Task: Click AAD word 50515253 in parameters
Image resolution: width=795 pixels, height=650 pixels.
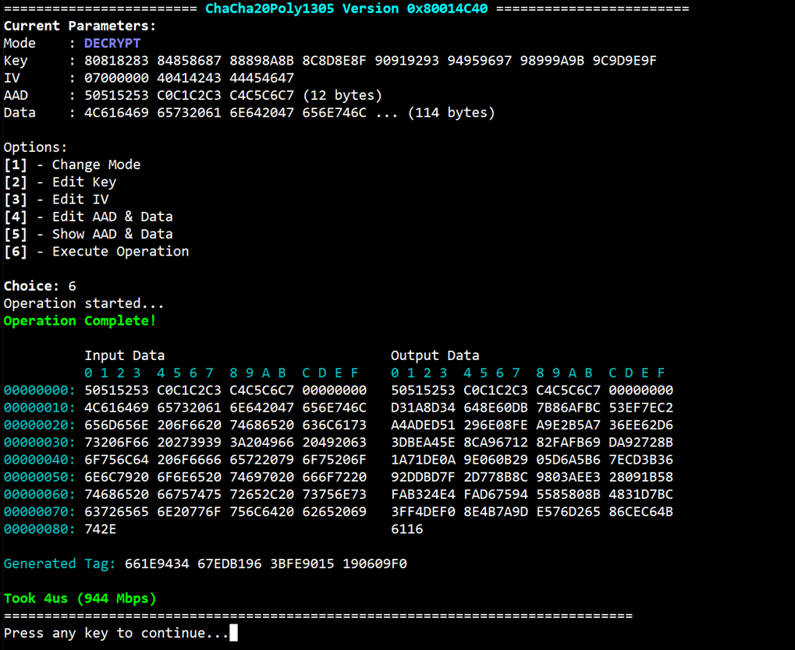Action: (x=116, y=95)
